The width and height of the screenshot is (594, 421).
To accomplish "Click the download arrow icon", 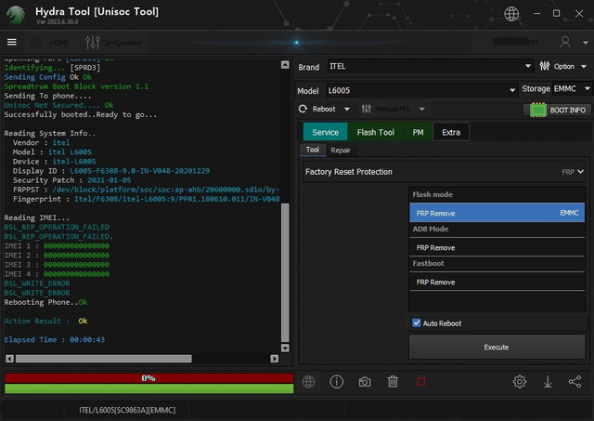I will pyautogui.click(x=548, y=382).
